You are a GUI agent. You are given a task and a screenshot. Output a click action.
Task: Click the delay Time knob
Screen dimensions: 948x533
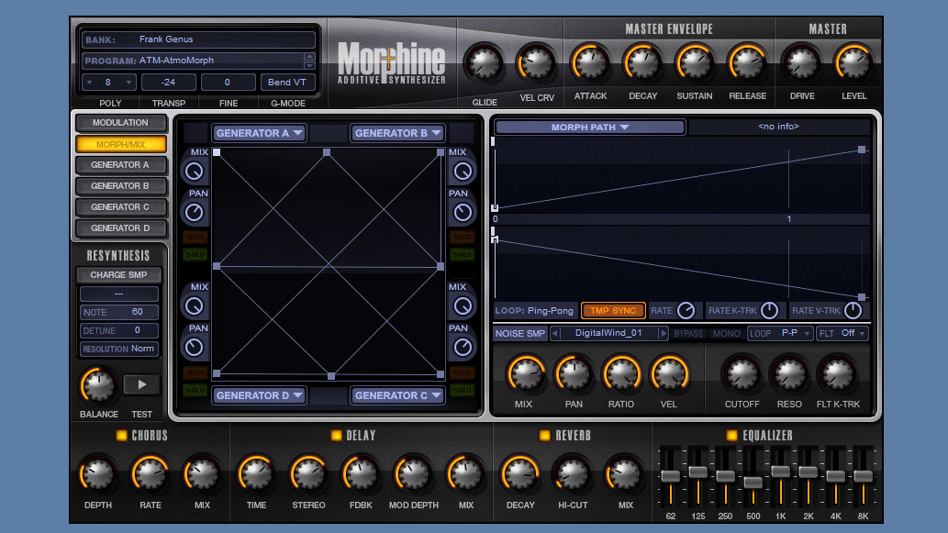[x=256, y=474]
